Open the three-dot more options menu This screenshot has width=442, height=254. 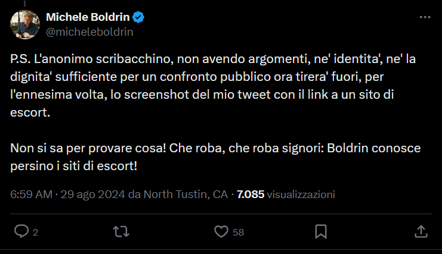[x=425, y=18]
